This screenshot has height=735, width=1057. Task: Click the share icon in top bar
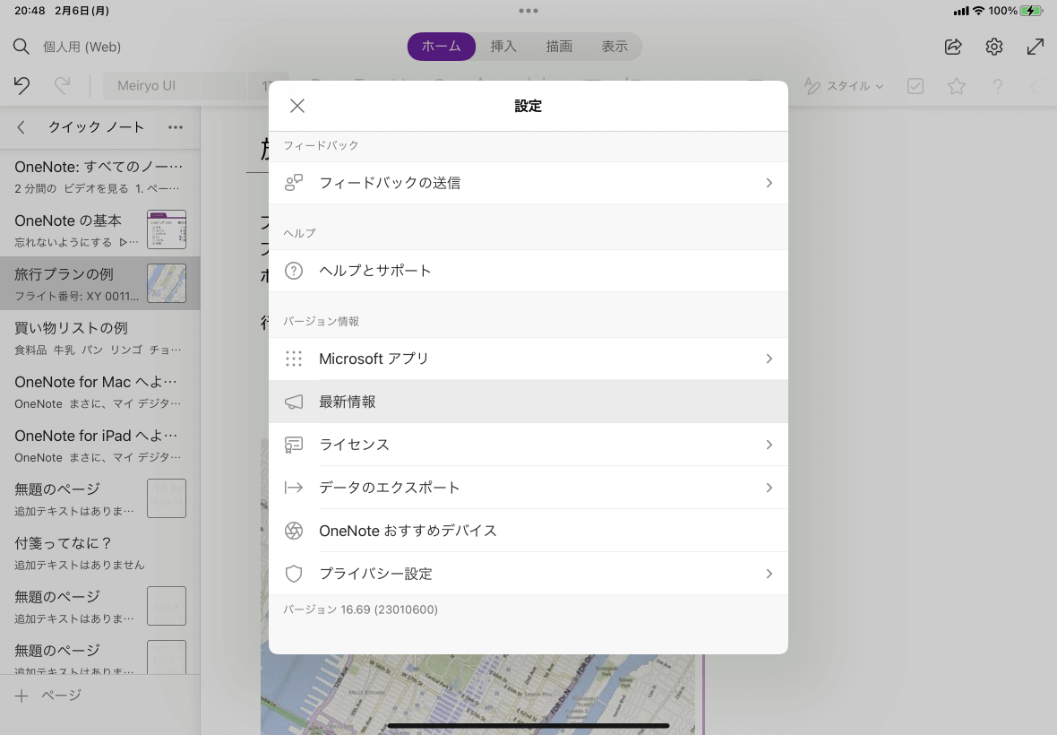(x=953, y=47)
